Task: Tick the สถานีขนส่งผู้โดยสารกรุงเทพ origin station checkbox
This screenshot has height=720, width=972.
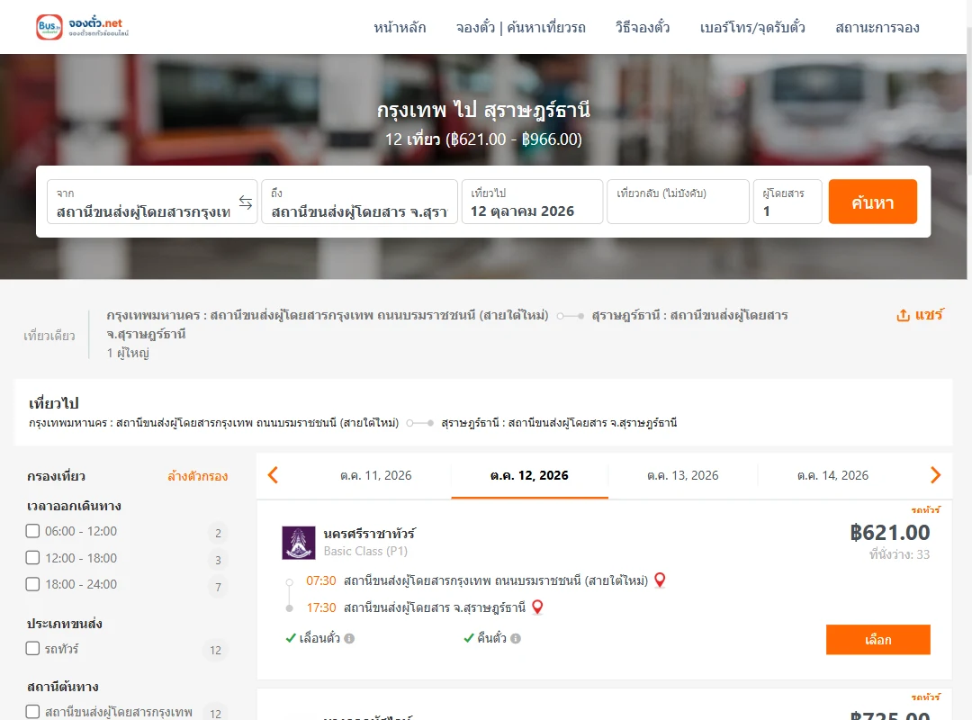Action: pyautogui.click(x=33, y=711)
